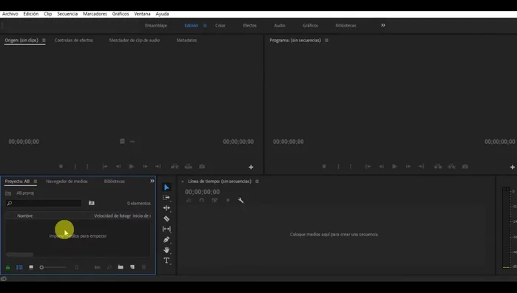Click project search input field

coord(44,203)
